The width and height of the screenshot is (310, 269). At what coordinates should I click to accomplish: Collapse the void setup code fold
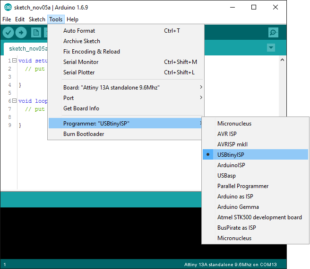click(14, 61)
